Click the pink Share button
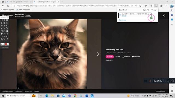This screenshot has width=175, height=98. tap(110, 57)
